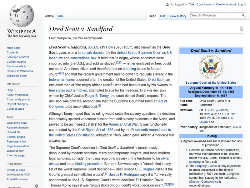The height and width of the screenshot is (188, 250).
Task: Click Donate to Wikipedia
Action: coord(20,71)
